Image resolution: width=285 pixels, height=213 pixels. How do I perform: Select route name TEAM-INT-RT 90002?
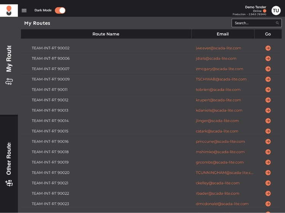[51, 48]
